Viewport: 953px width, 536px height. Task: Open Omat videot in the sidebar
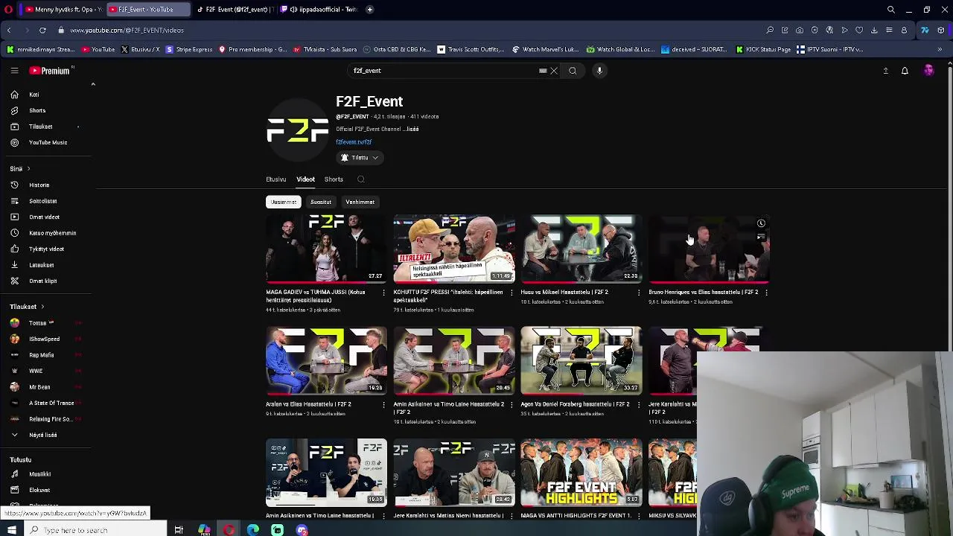click(x=46, y=217)
